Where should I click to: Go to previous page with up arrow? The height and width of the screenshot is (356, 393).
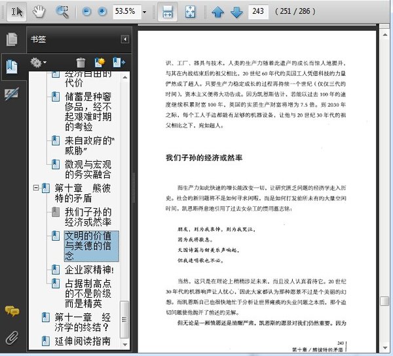point(217,11)
